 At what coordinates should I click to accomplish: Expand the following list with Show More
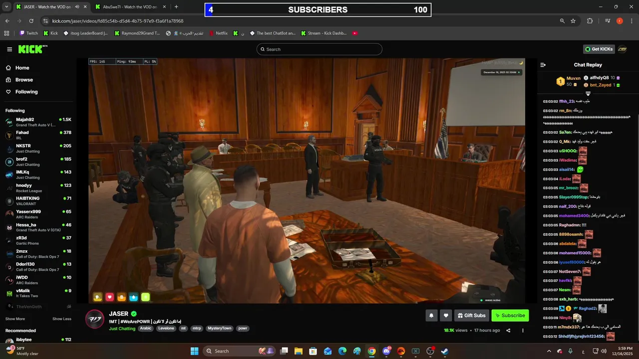coord(15,319)
